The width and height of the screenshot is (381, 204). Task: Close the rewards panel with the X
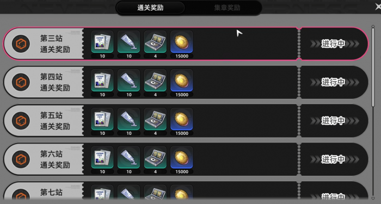tap(378, 7)
